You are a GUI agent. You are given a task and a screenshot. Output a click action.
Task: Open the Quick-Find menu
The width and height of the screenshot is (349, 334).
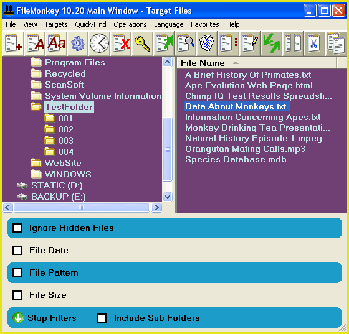click(x=90, y=24)
